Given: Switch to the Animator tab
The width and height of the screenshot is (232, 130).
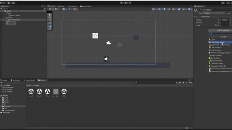Looking at the screenshot, I should click(72, 6).
